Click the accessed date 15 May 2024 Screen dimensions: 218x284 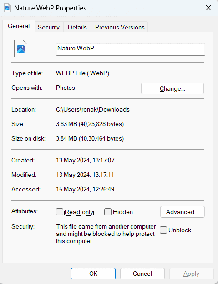pyautogui.click(x=85, y=189)
